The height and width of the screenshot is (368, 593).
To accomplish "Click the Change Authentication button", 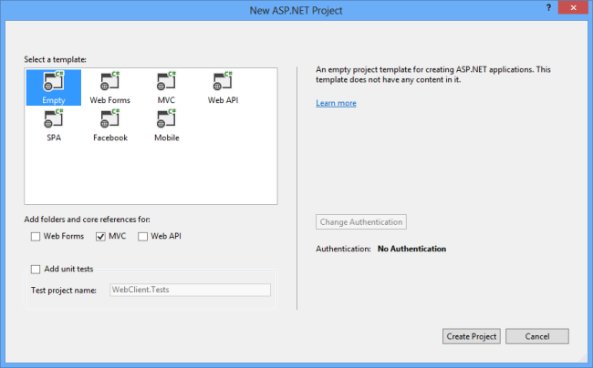I will (361, 222).
